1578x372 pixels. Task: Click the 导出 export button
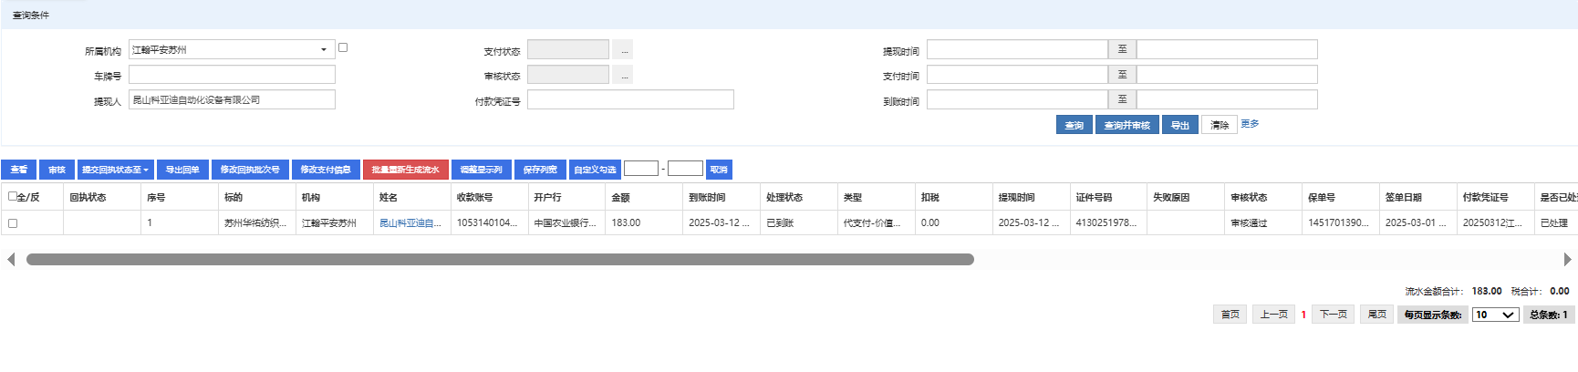[1179, 125]
